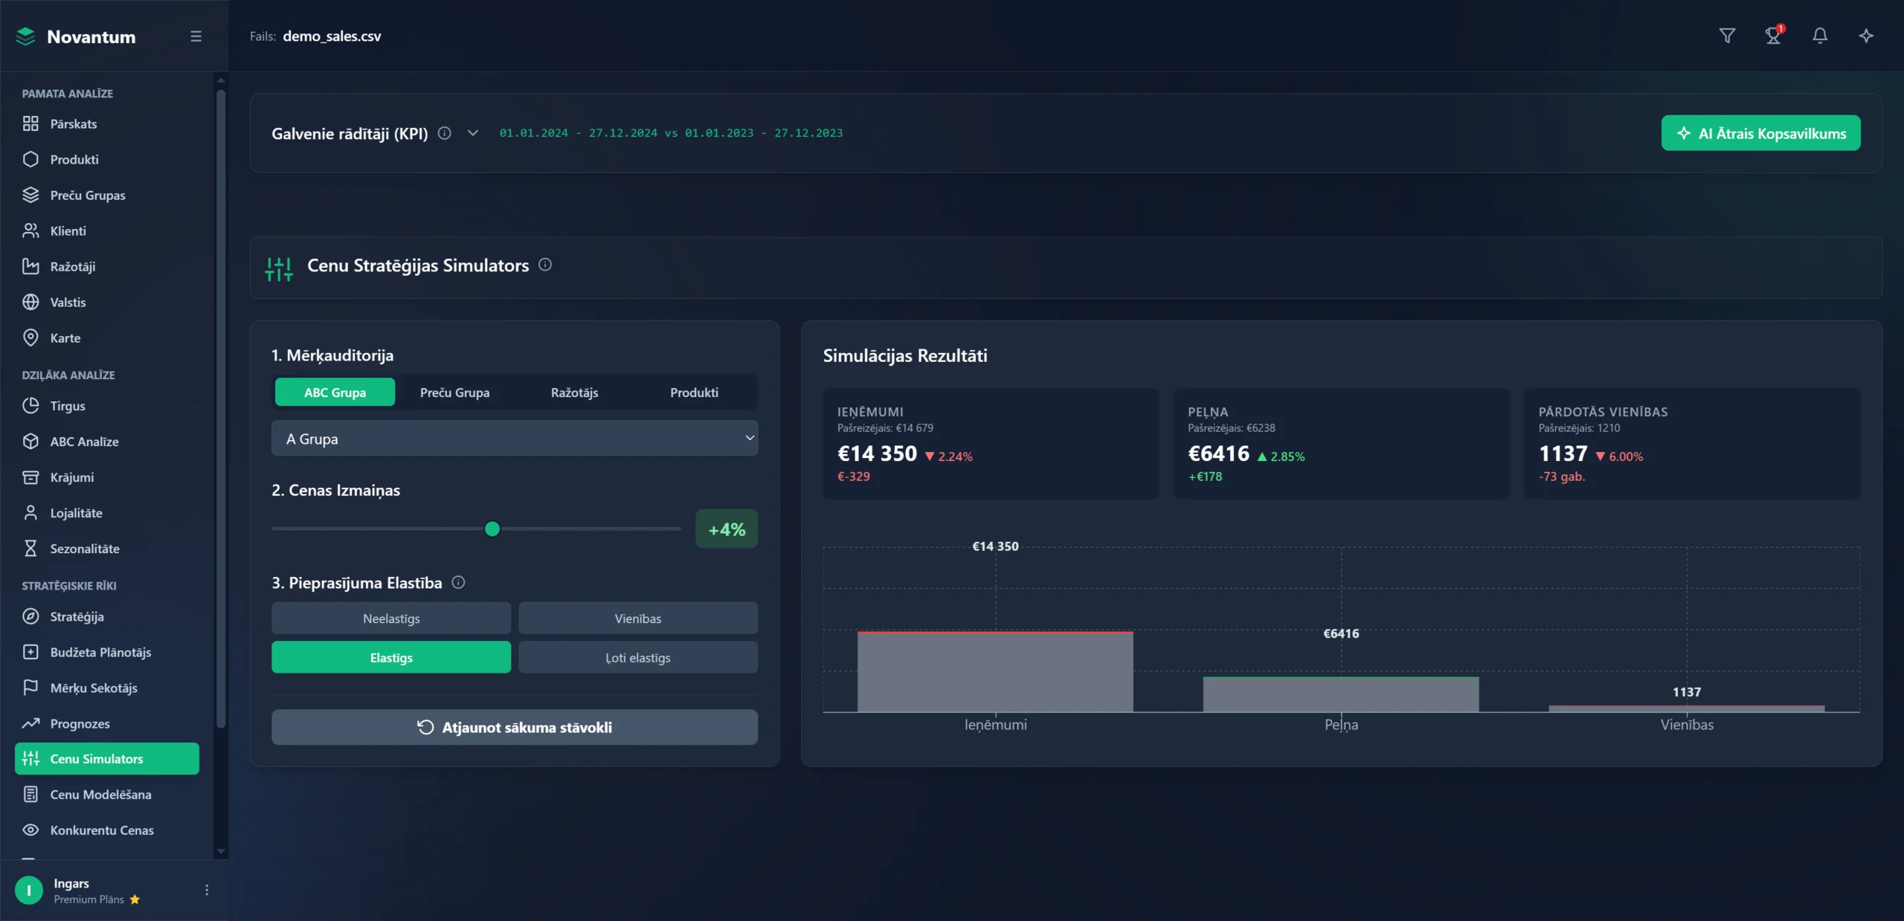The width and height of the screenshot is (1904, 921).
Task: Open the trophy achievements icon
Action: tap(1773, 36)
